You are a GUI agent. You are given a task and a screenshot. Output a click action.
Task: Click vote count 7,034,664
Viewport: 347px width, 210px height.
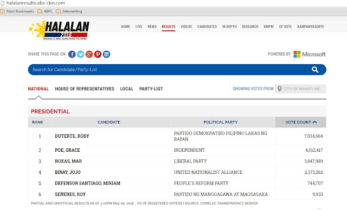[313, 136]
